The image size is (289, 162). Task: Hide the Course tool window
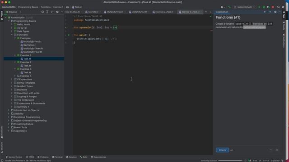62,12
